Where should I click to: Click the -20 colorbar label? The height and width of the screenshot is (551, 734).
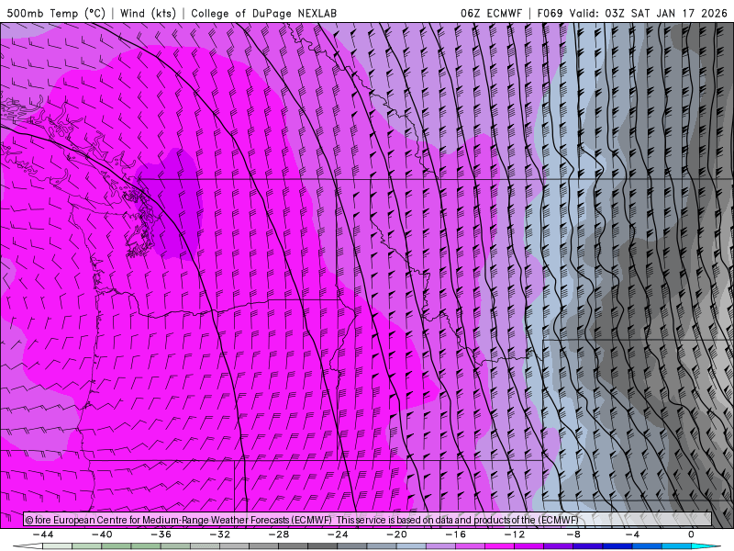pos(396,534)
